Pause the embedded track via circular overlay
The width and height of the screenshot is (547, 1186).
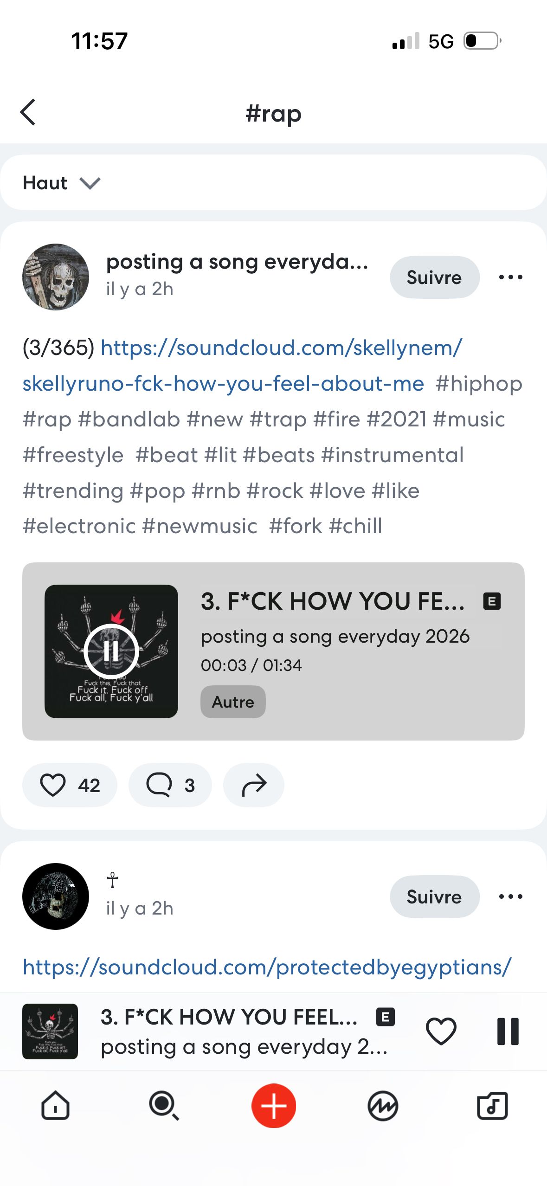tap(111, 650)
